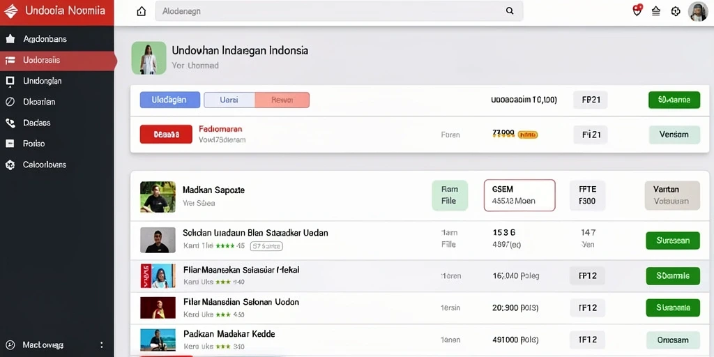The width and height of the screenshot is (714, 357).
Task: Open the Solidan Uadaun Blen thumbnail
Action: pyautogui.click(x=158, y=240)
